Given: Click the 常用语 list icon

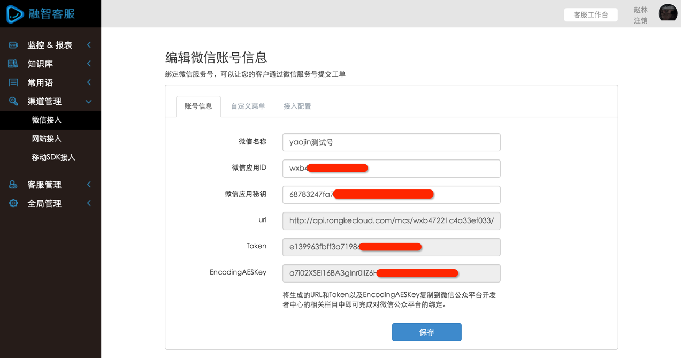Looking at the screenshot, I should pyautogui.click(x=13, y=83).
